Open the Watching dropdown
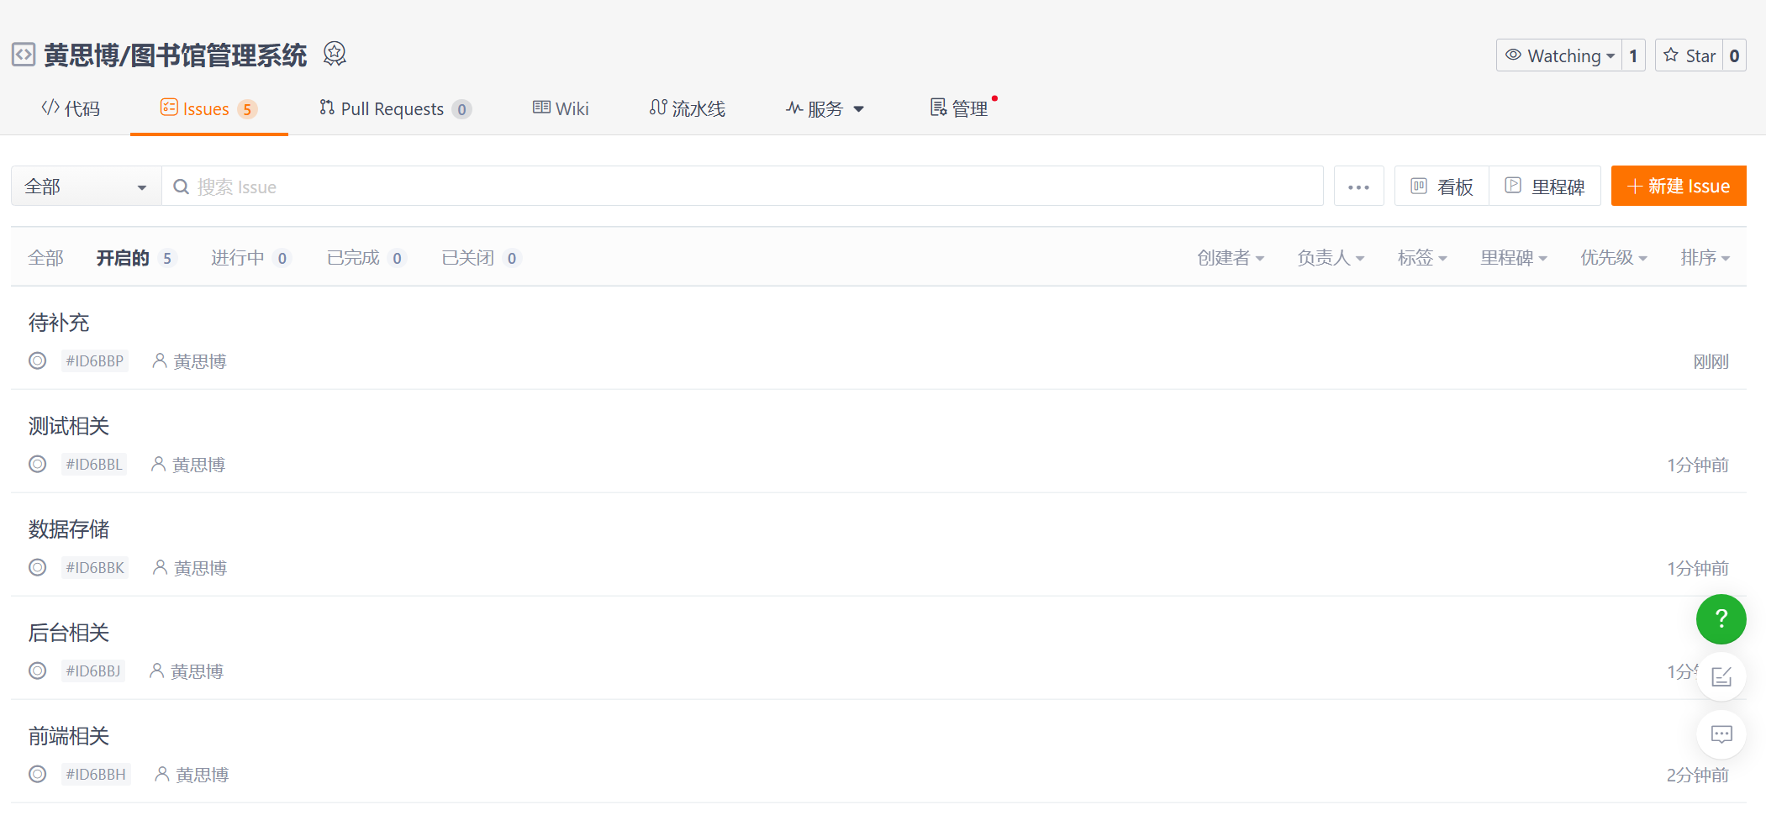The height and width of the screenshot is (831, 1766). tap(1559, 55)
